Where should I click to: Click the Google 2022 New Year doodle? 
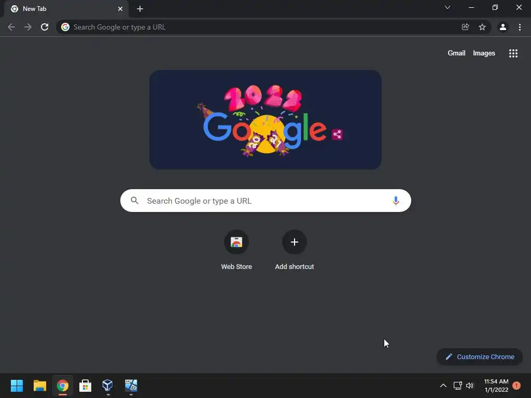[265, 120]
